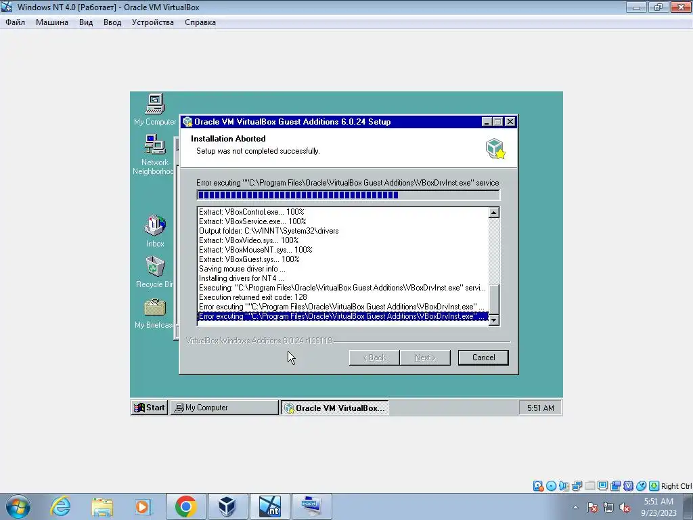
Task: Click the shared folders status icon
Action: click(589, 486)
